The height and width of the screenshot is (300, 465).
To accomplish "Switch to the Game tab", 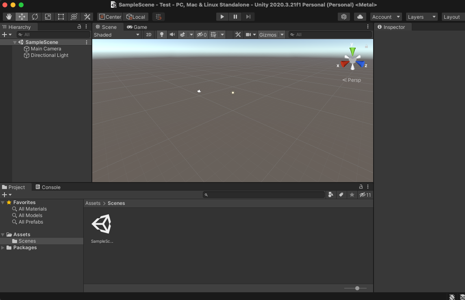I will tap(137, 27).
